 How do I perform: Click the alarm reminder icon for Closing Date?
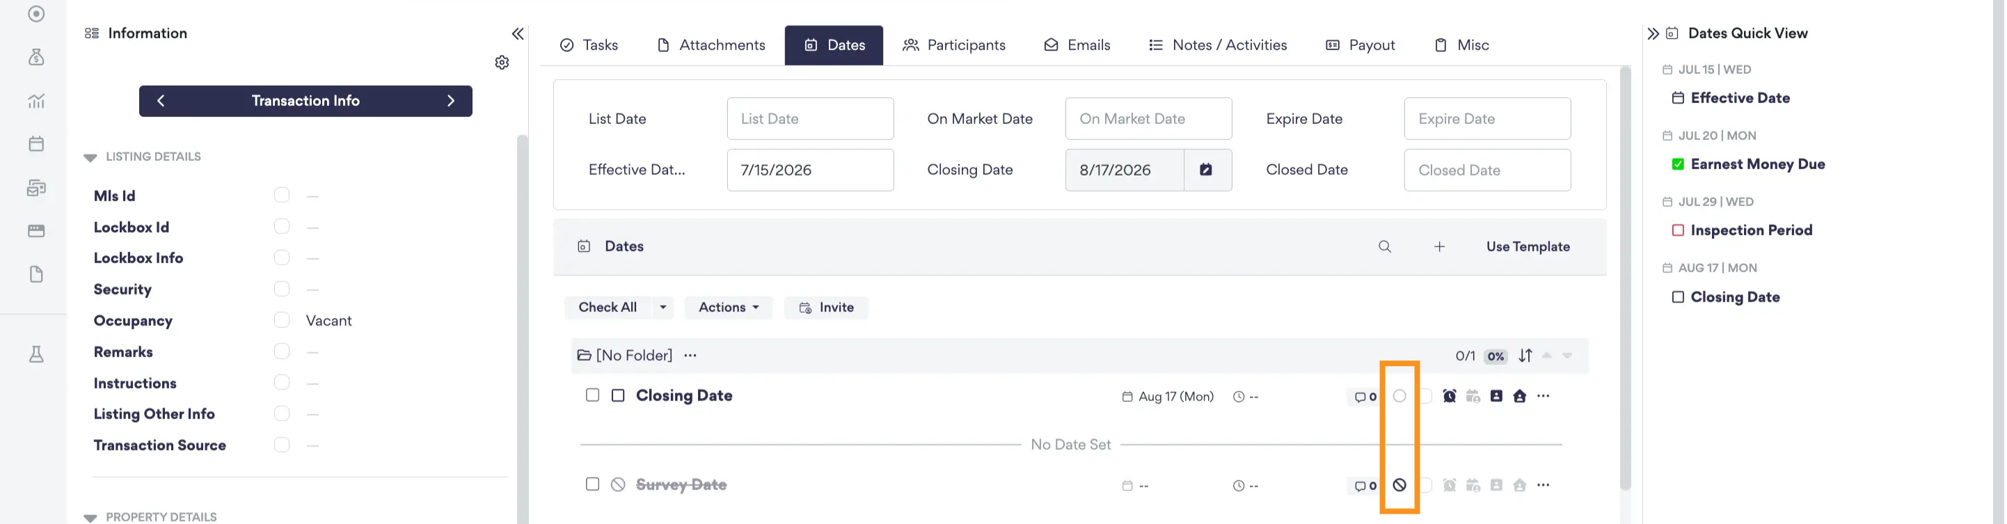[1449, 397]
